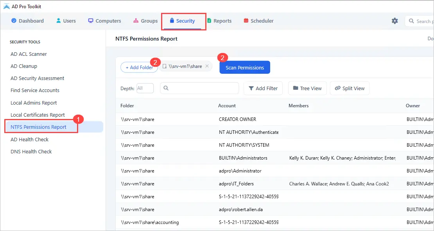This screenshot has width=434, height=231.
Task: Open the settings gear icon
Action: [x=395, y=21]
